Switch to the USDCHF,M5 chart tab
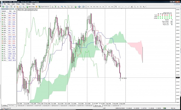This screenshot has height=110, width=181. (x=30, y=106)
